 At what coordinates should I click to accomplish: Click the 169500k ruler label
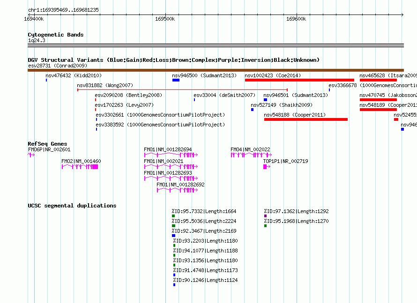tap(165, 19)
